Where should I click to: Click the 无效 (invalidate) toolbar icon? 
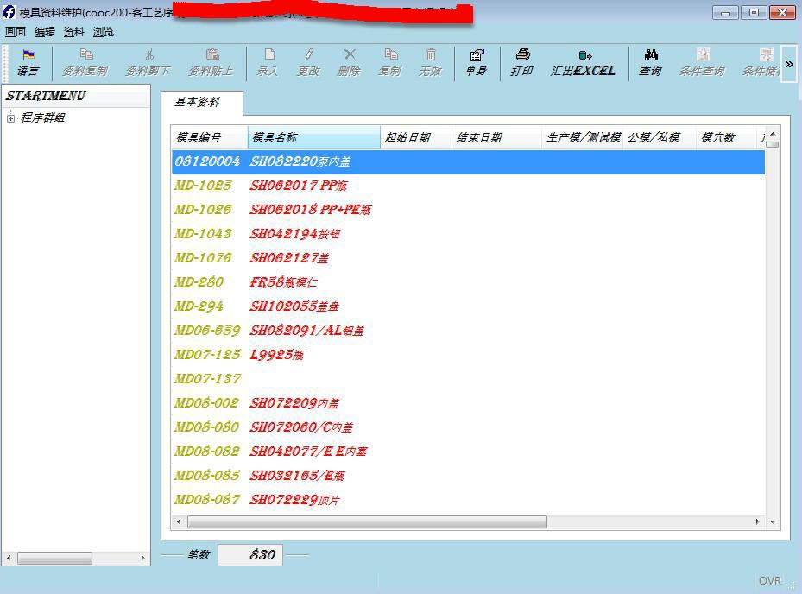click(431, 62)
